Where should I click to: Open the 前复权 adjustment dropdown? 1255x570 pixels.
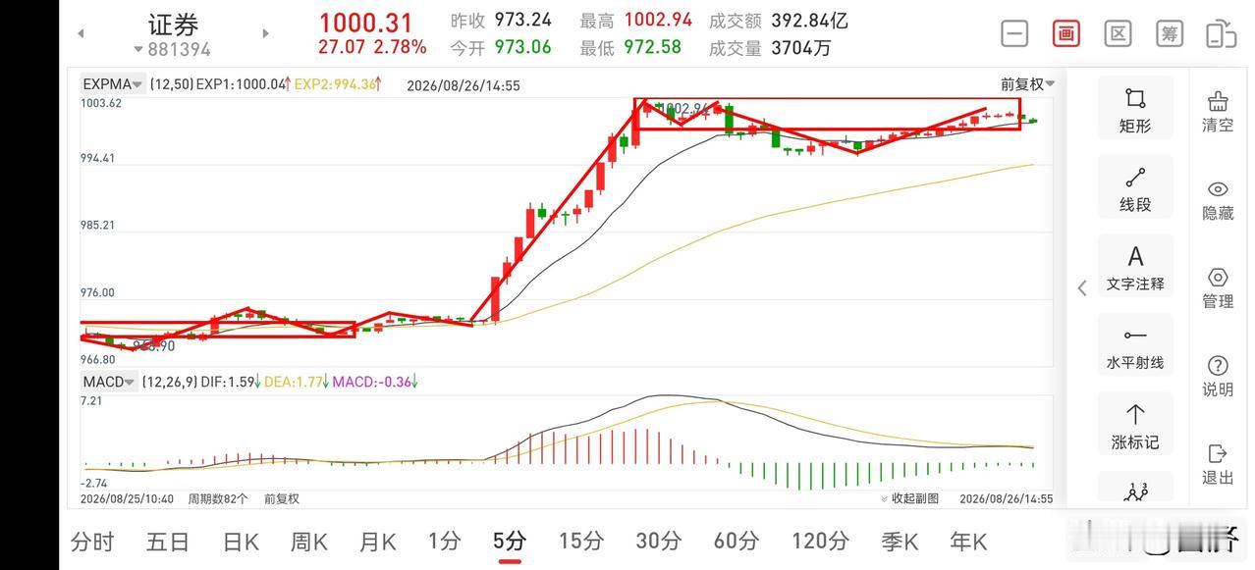(x=1027, y=84)
